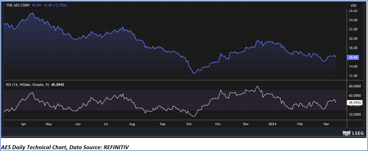Click the 20.0000 RSI axis label
Viewport: 368px width, 151px height.
coord(355,114)
